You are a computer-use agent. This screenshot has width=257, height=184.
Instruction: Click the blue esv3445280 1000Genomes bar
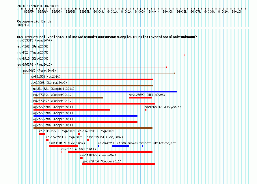[120, 146]
